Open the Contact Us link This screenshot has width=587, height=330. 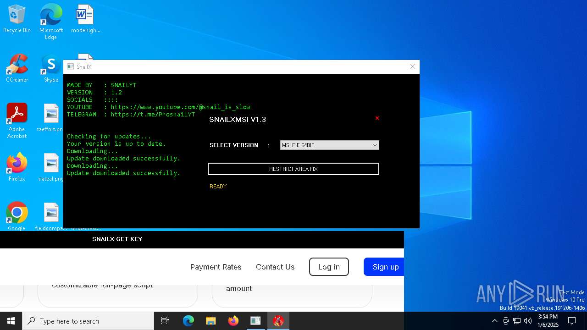coord(275,267)
